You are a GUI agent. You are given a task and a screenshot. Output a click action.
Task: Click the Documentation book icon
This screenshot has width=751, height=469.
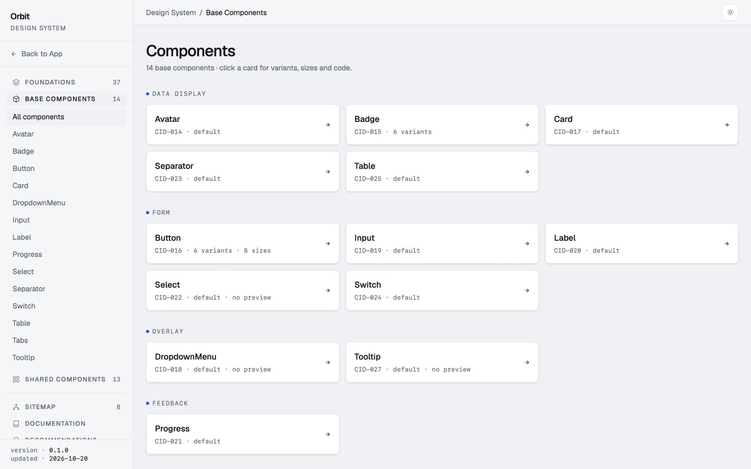[16, 424]
